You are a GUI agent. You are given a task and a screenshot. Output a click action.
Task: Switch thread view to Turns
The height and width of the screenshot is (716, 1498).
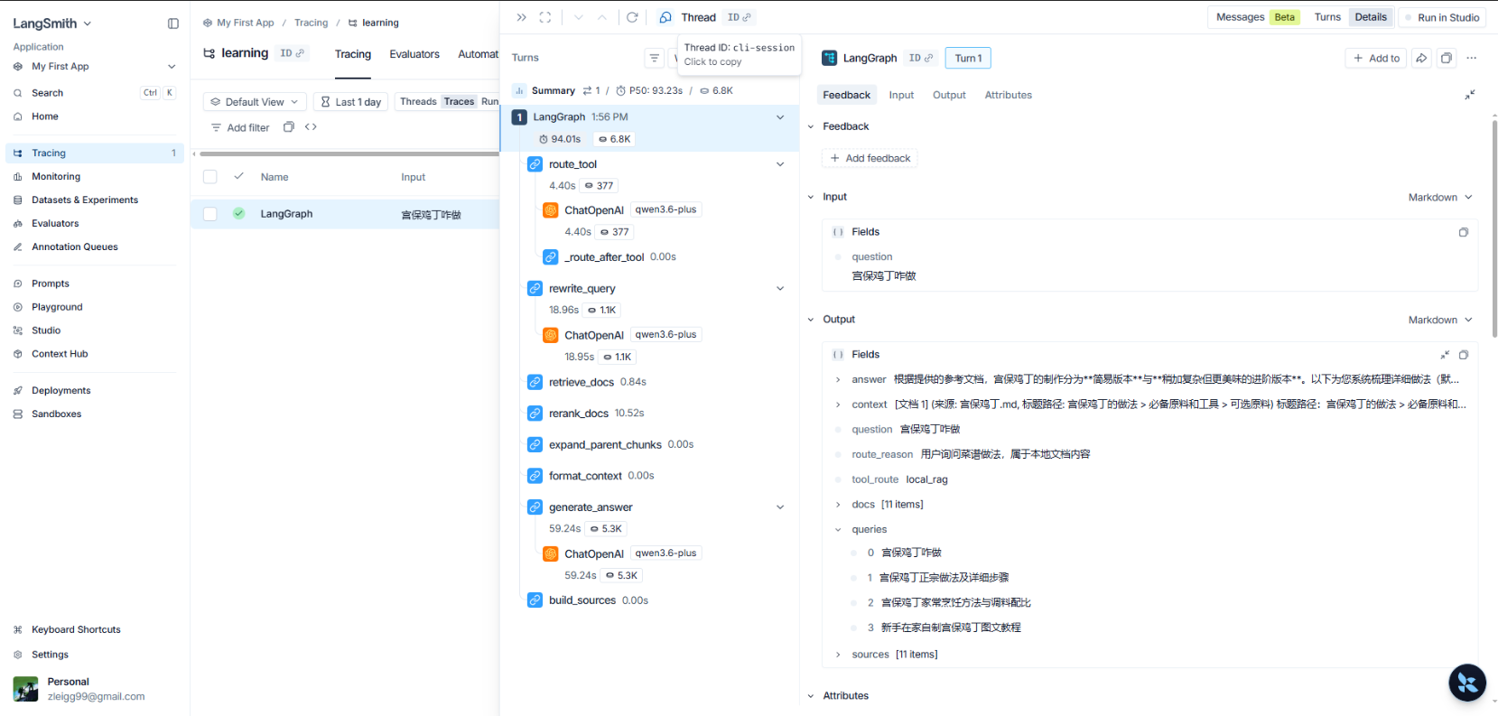pos(1327,17)
